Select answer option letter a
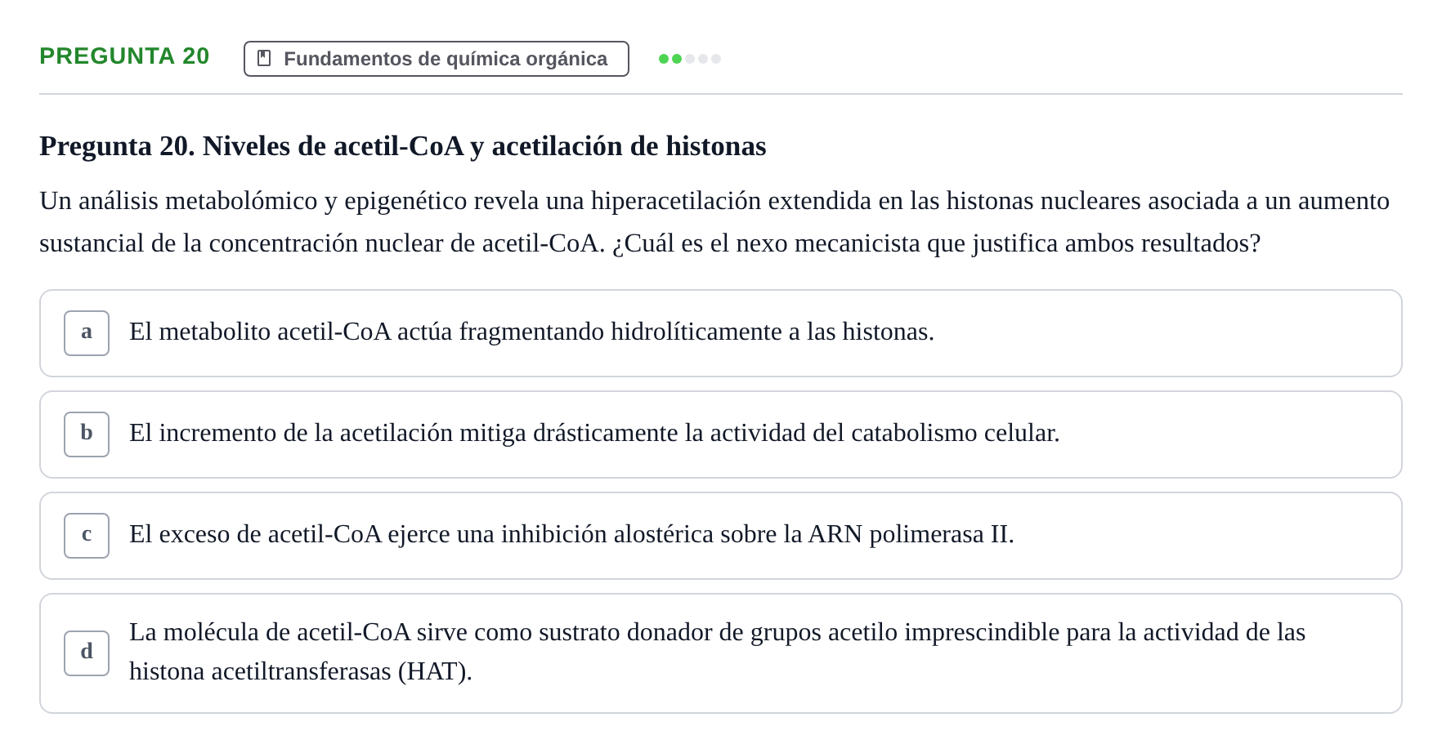The image size is (1442, 753). point(87,333)
